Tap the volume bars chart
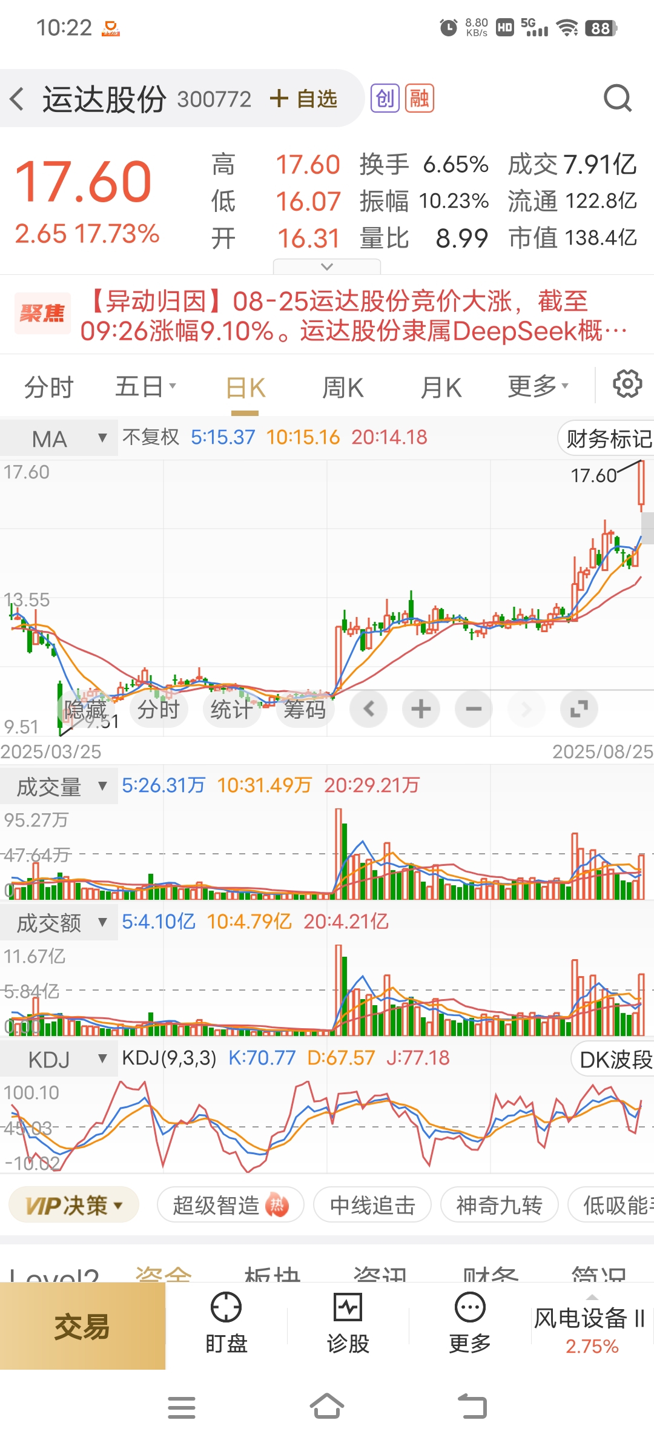 click(x=327, y=854)
